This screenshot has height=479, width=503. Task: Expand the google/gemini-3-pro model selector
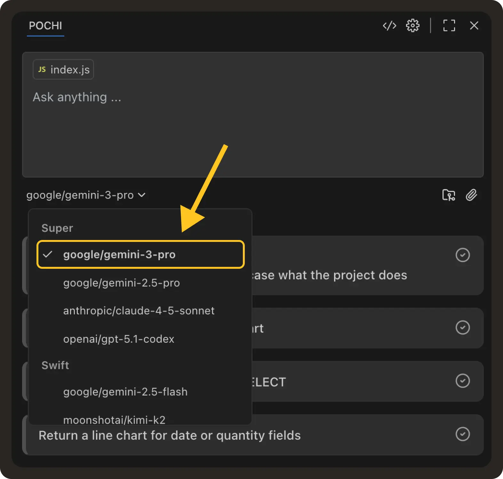click(86, 195)
